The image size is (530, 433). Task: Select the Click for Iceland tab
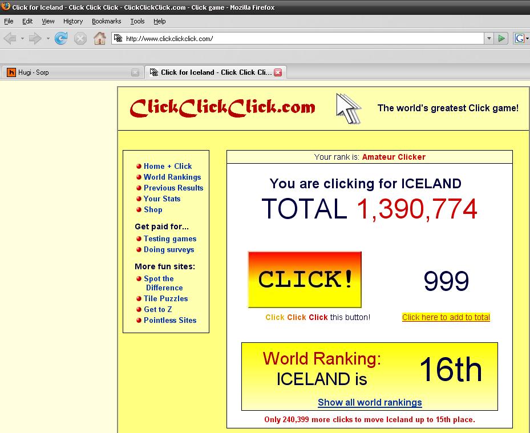pyautogui.click(x=216, y=72)
